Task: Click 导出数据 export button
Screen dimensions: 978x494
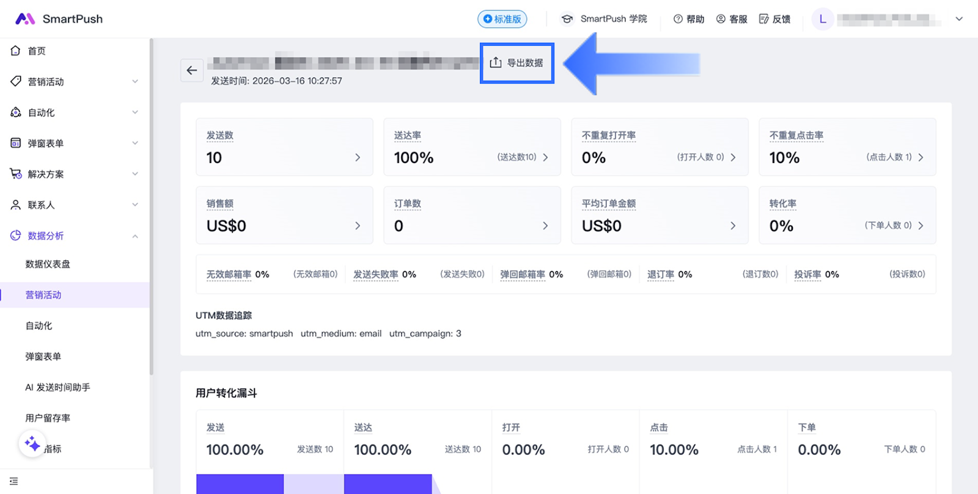Action: click(517, 63)
